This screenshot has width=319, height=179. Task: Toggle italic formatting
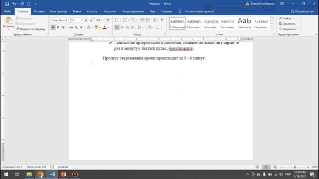pos(58,27)
